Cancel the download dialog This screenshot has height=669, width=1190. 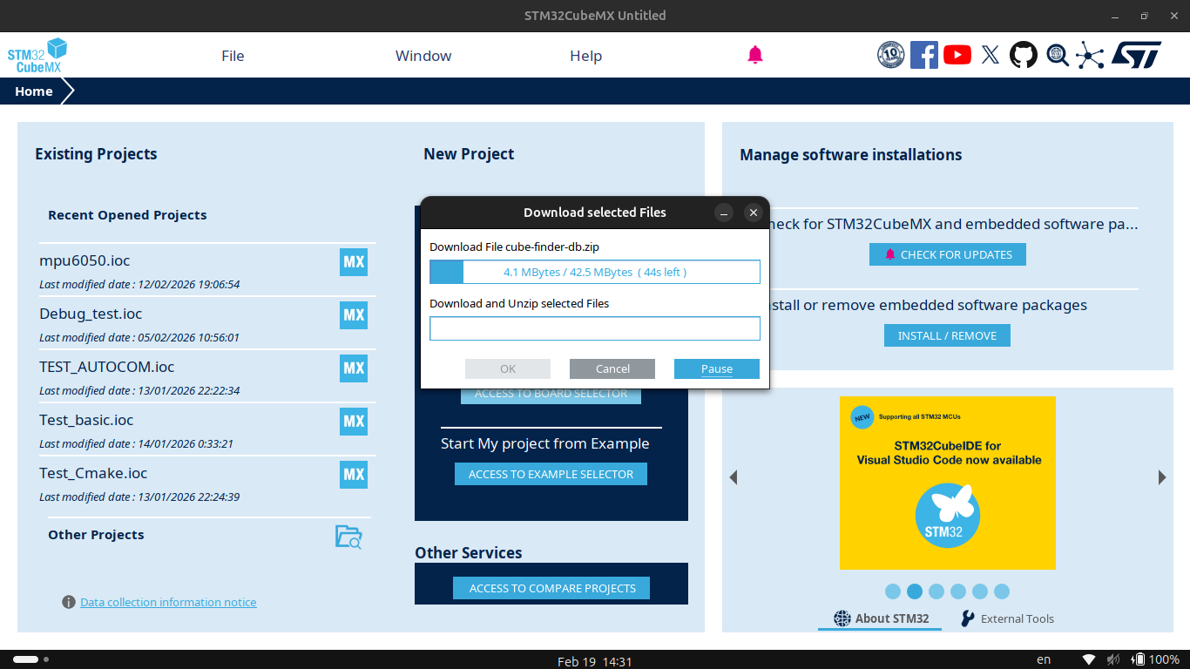click(x=612, y=368)
